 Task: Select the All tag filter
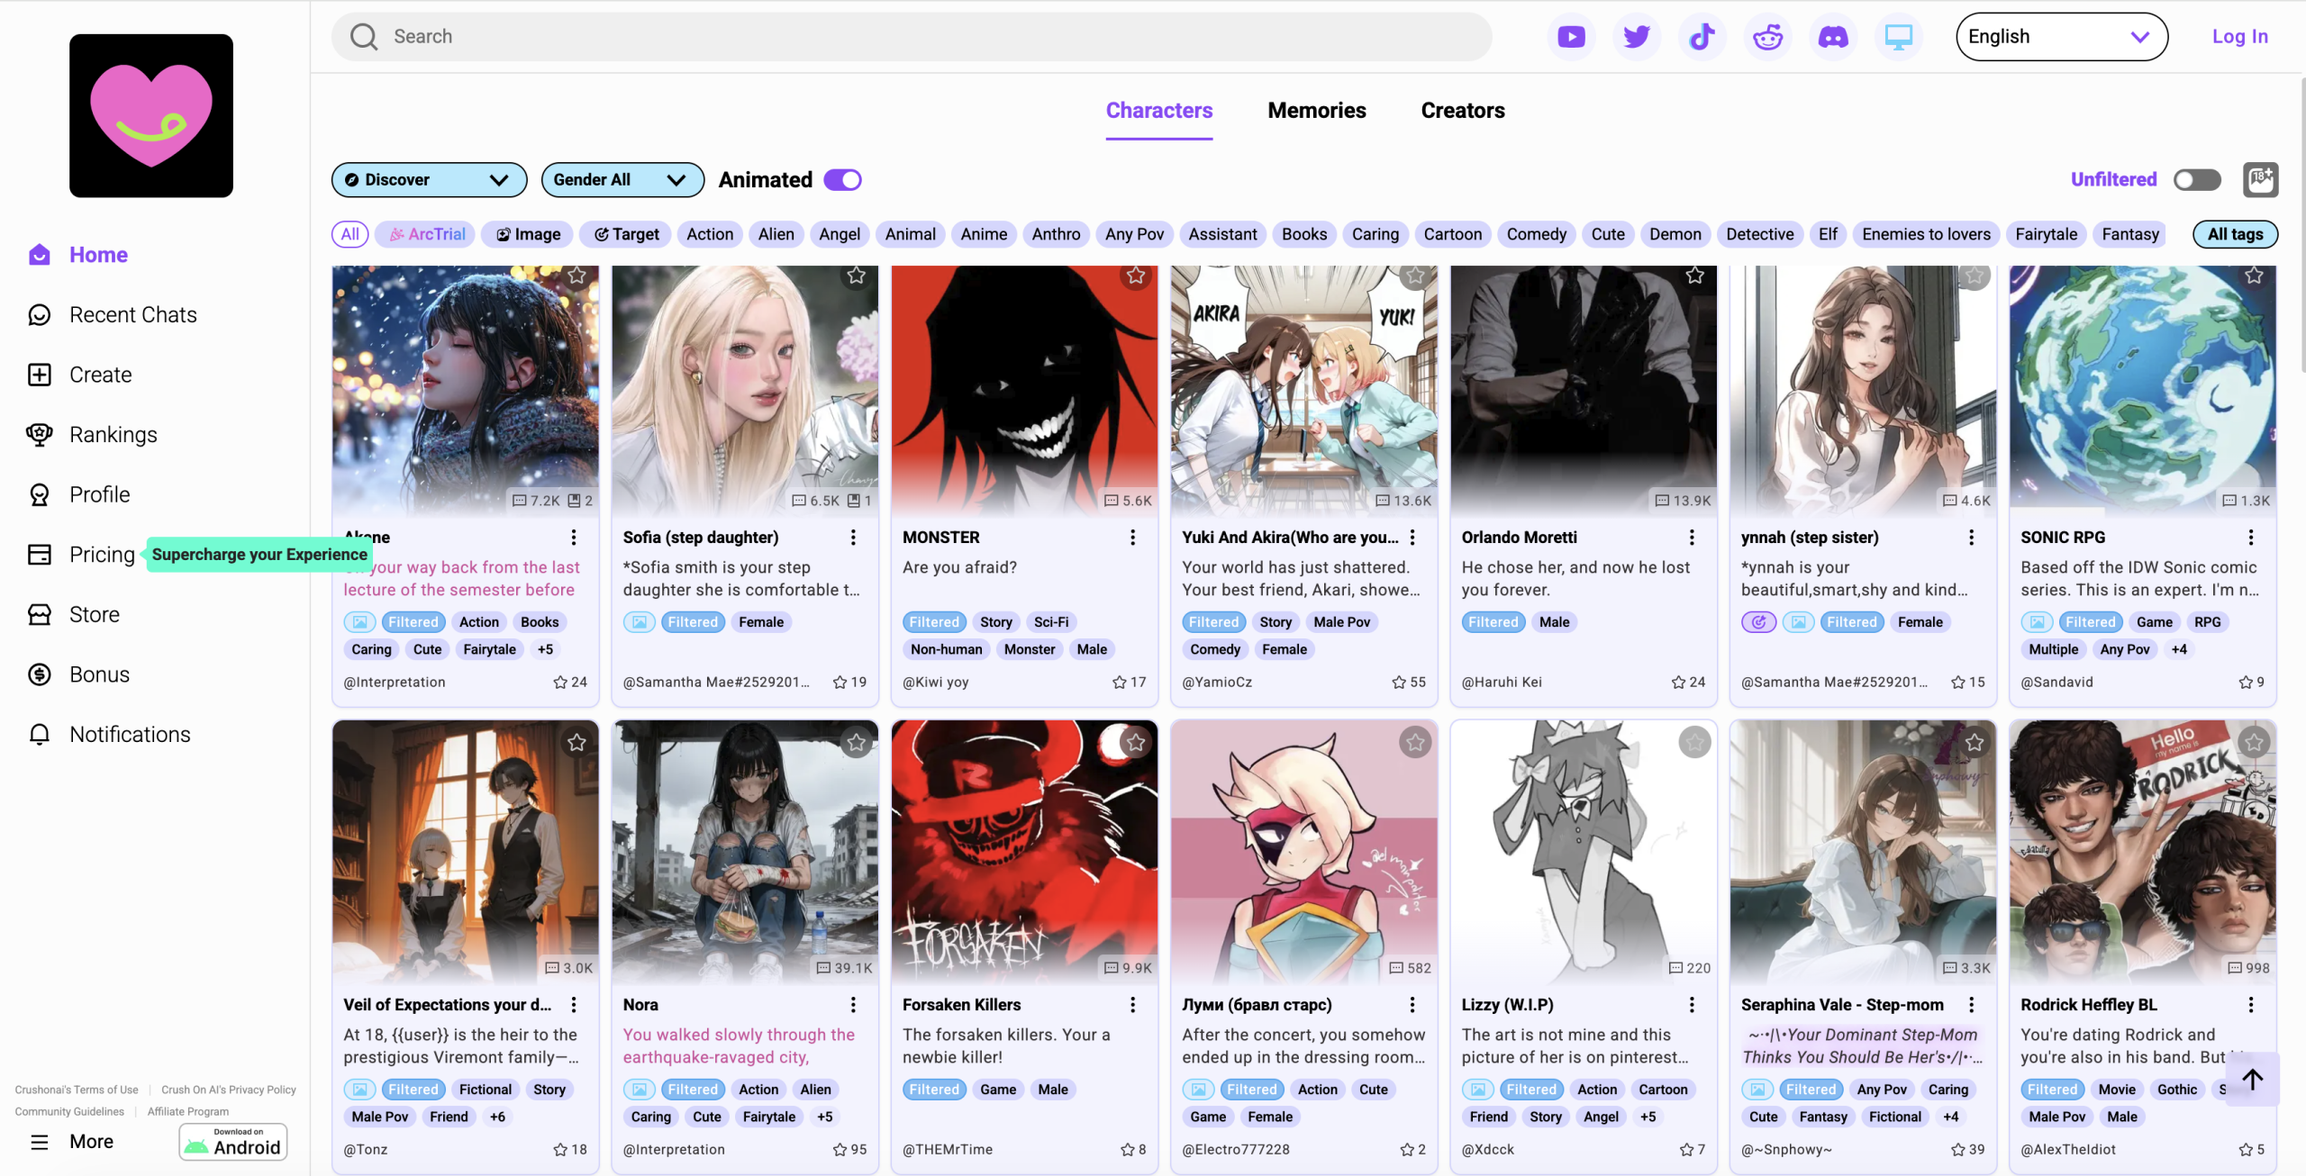350,235
